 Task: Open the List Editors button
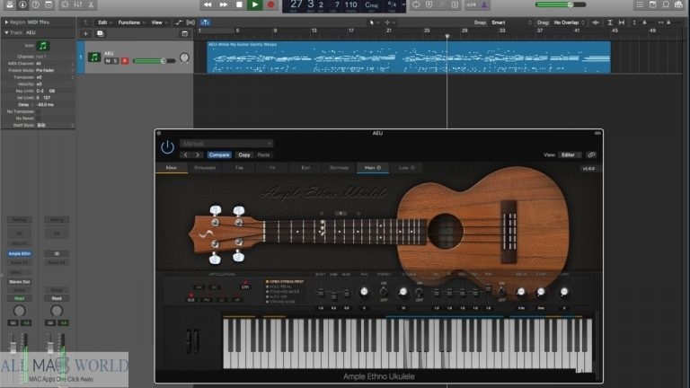(640, 4)
